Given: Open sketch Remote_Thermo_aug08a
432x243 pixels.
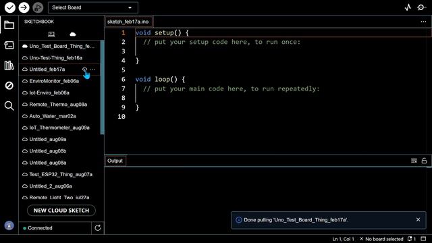Looking at the screenshot, I should (58, 105).
